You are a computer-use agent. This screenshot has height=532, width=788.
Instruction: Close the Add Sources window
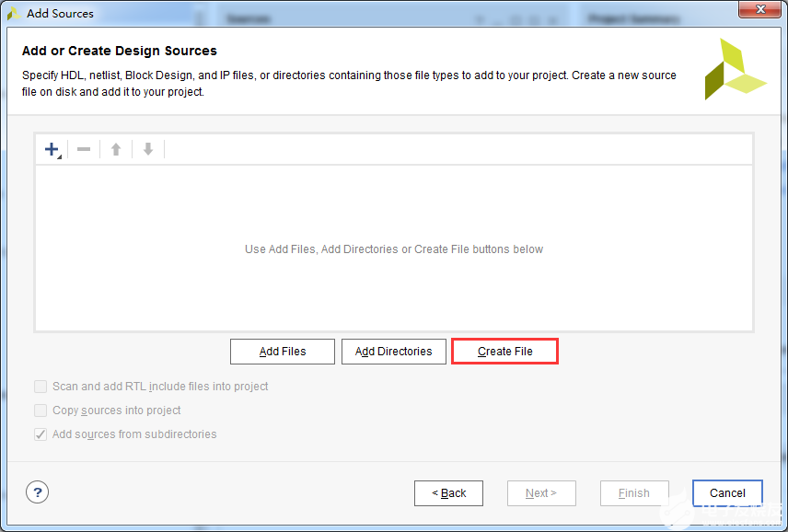(x=759, y=9)
